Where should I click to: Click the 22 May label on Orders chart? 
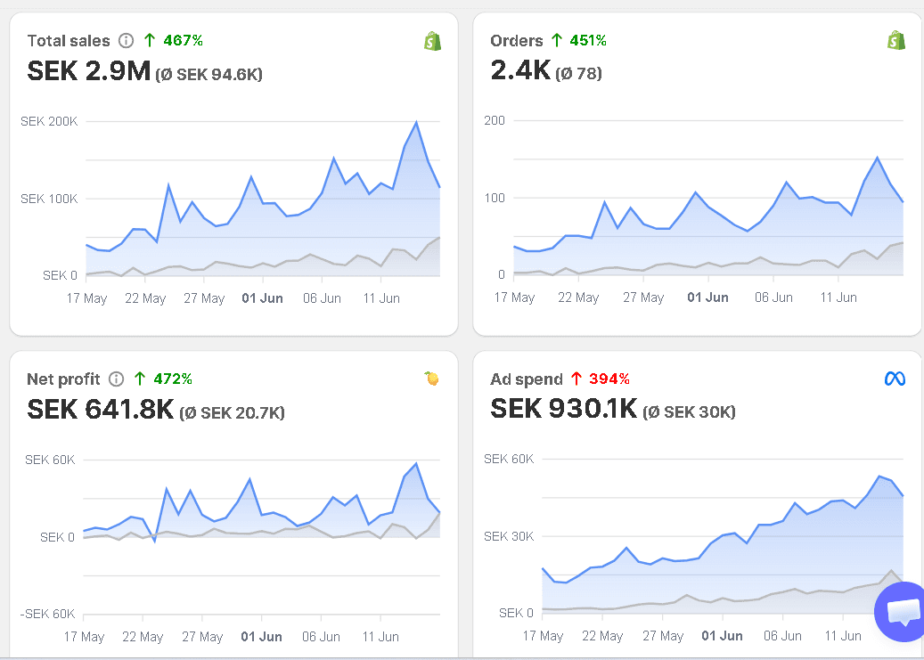(578, 297)
